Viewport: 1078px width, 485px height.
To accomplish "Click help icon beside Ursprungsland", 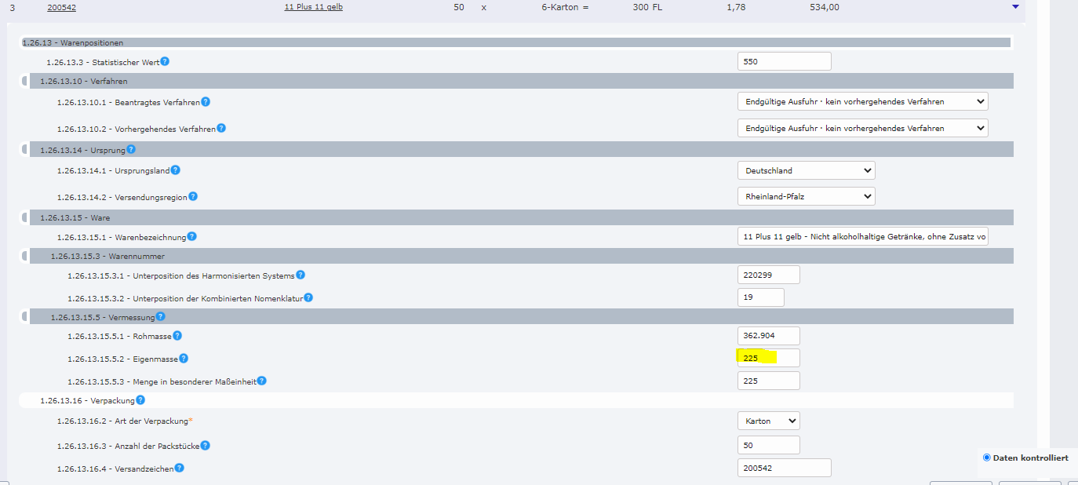I will pos(176,170).
